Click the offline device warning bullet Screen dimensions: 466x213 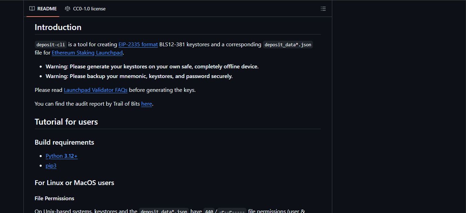[152, 67]
